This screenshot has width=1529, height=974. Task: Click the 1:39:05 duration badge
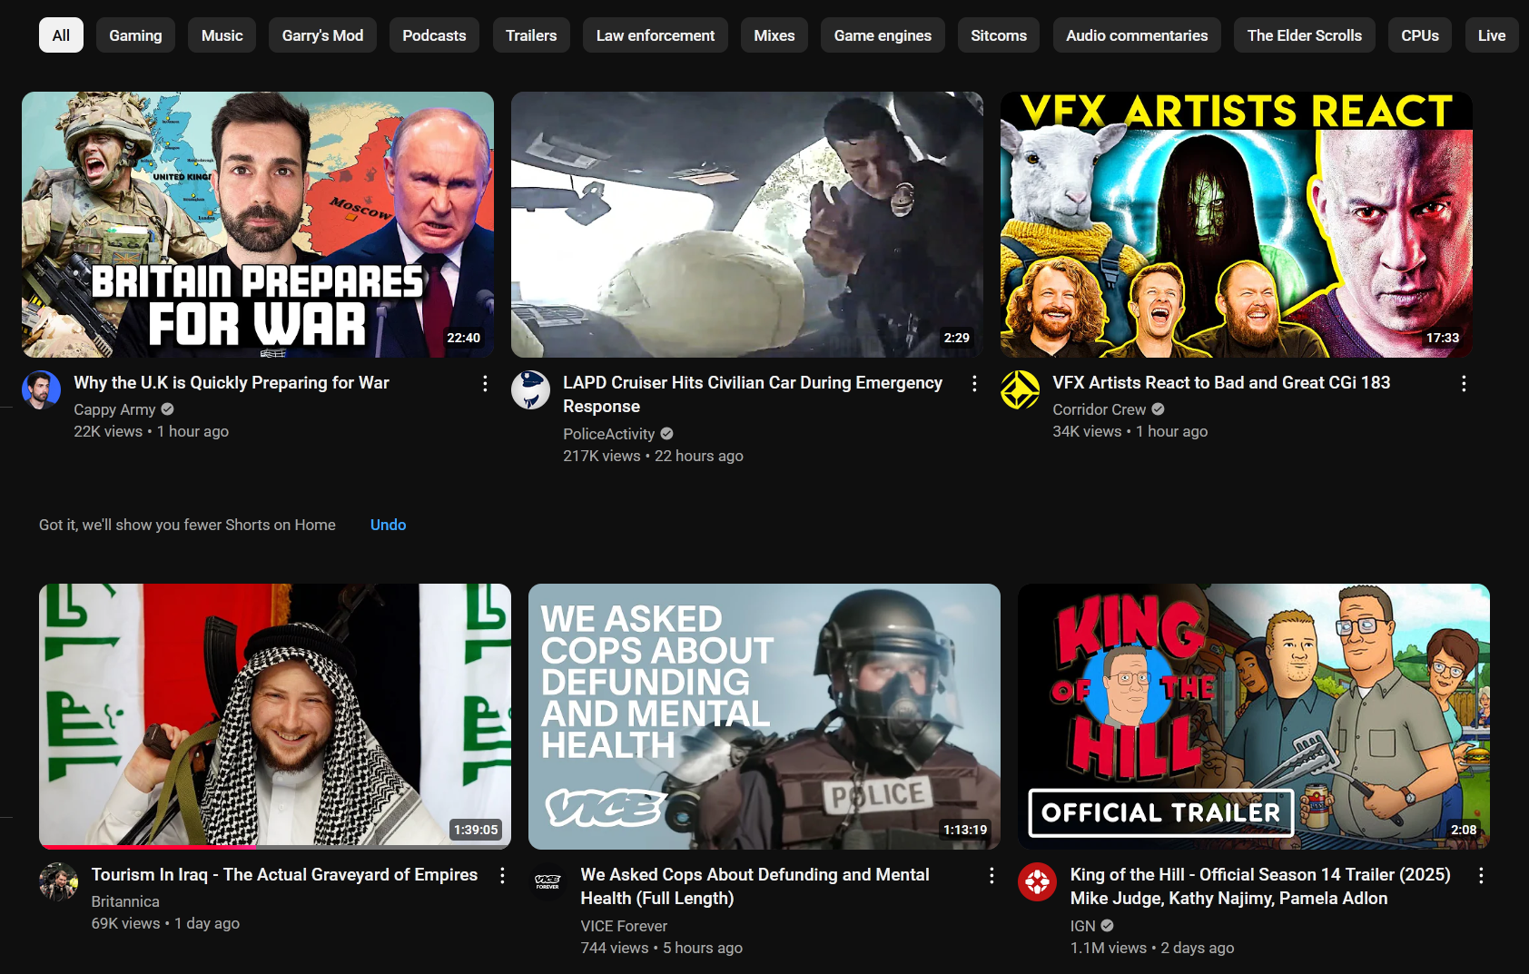point(476,830)
